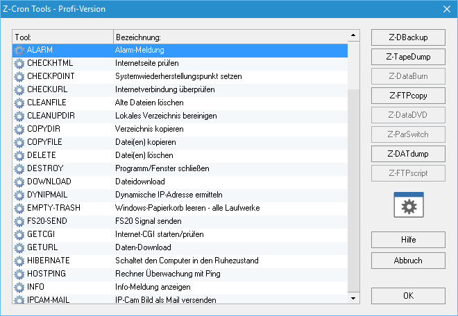Sort by the Tool column header

[62, 37]
